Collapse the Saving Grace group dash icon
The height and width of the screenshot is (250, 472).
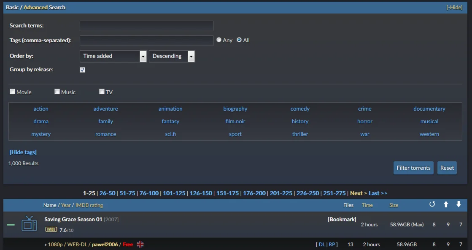(x=11, y=225)
